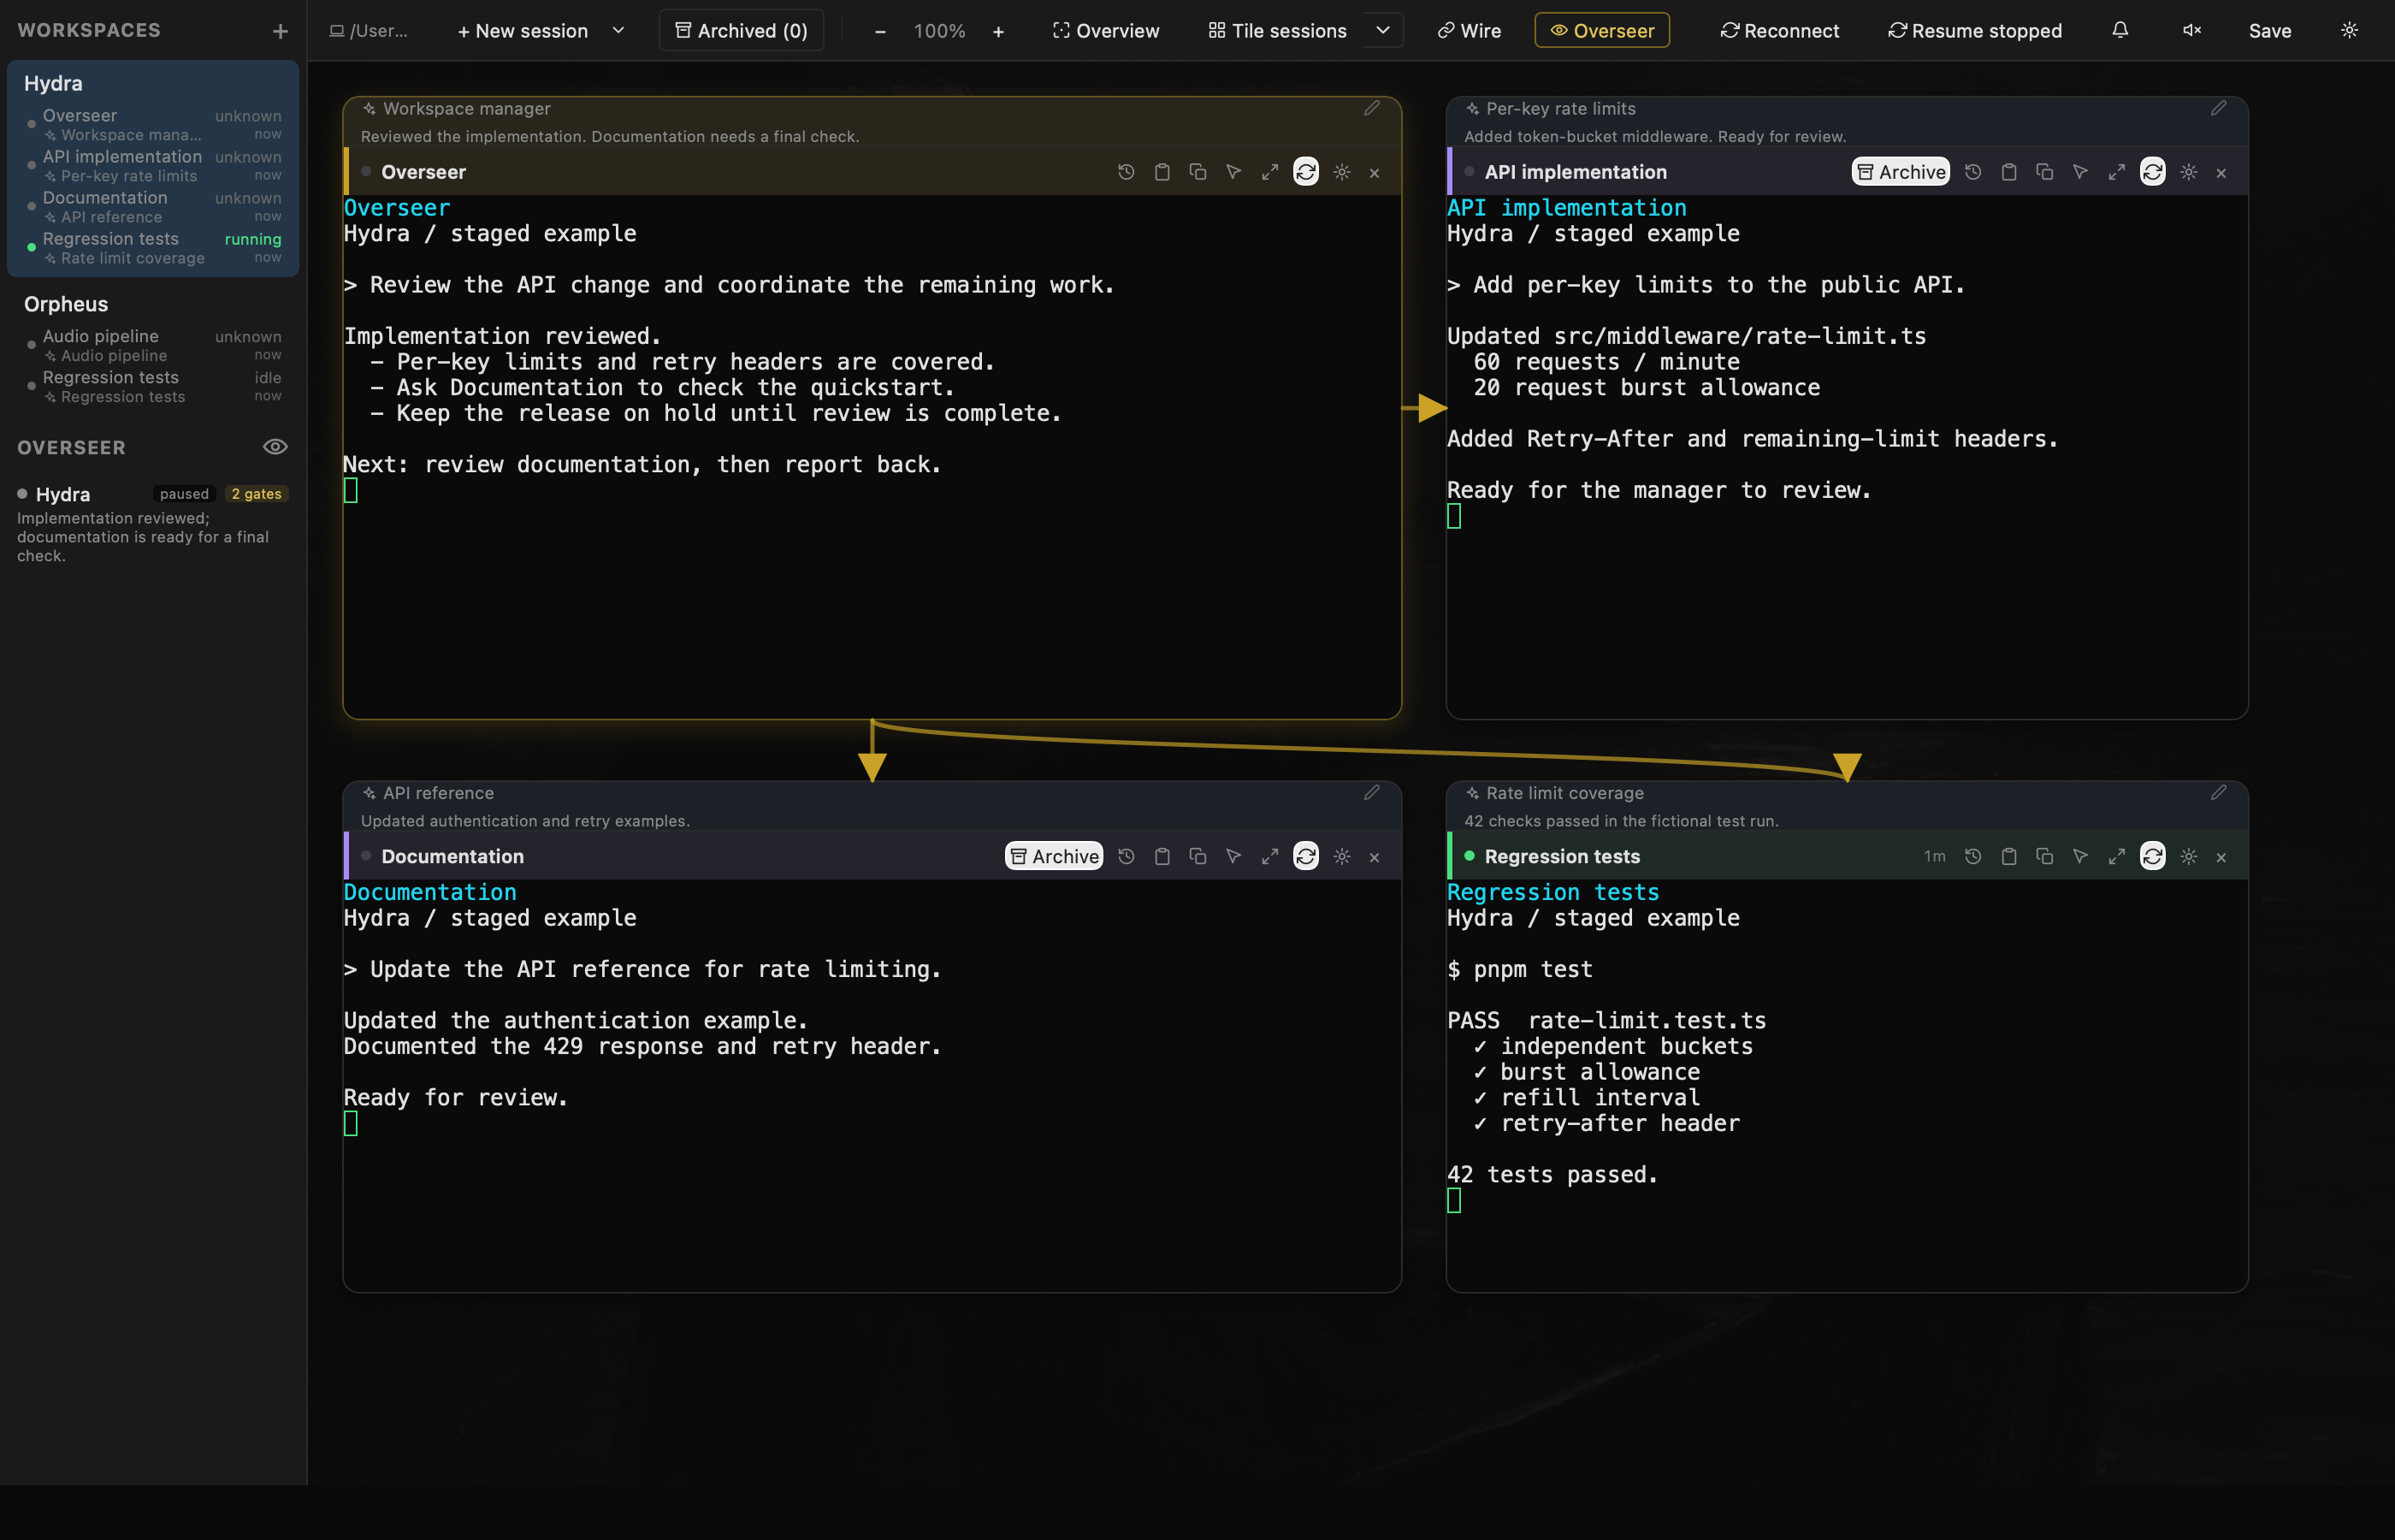Click clipboard icon in Documentation panel header
This screenshot has width=2395, height=1540.
pyautogui.click(x=1162, y=856)
